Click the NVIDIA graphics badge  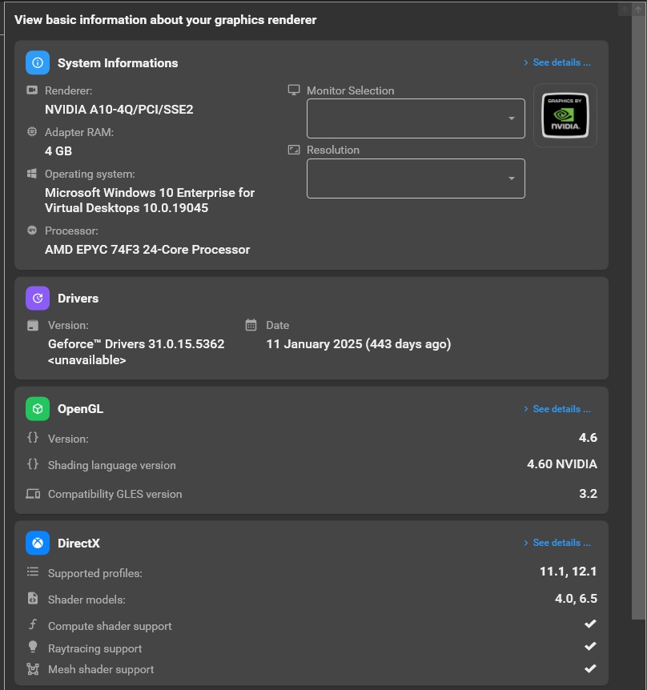coord(565,115)
